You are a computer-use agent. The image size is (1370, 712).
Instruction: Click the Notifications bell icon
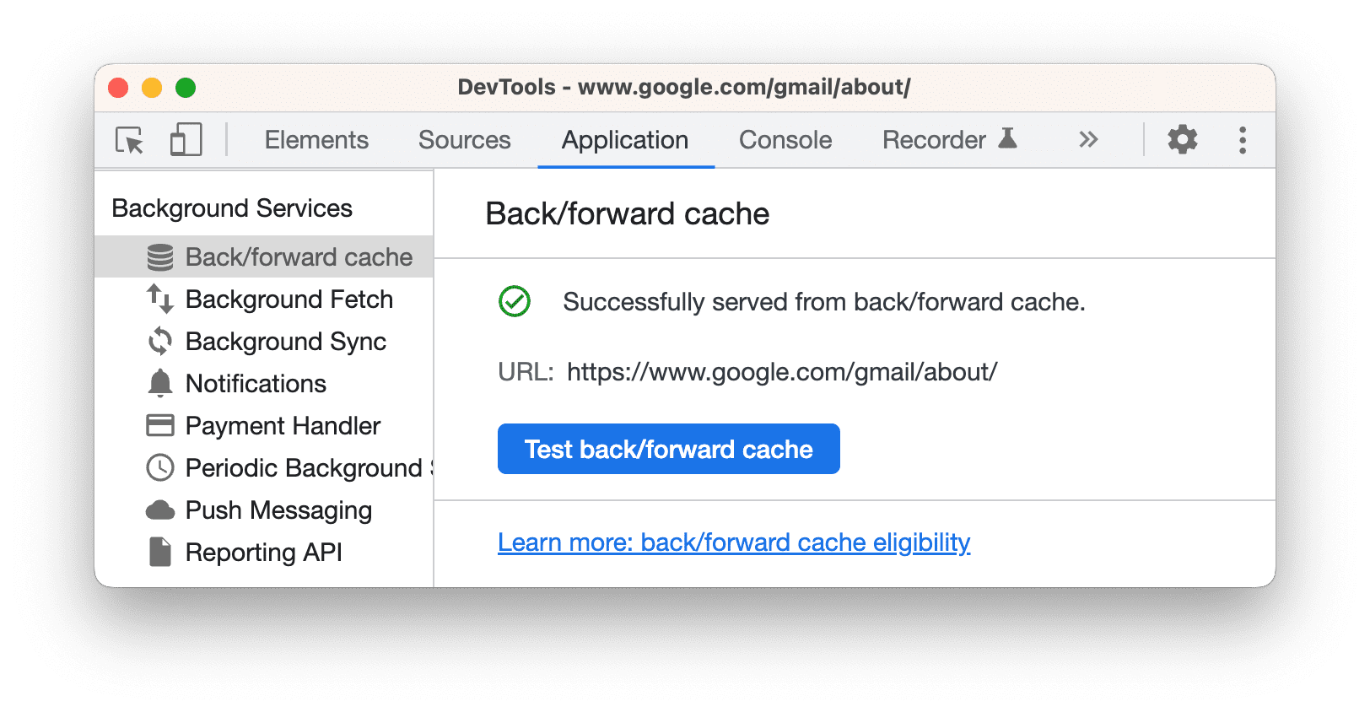coord(159,384)
